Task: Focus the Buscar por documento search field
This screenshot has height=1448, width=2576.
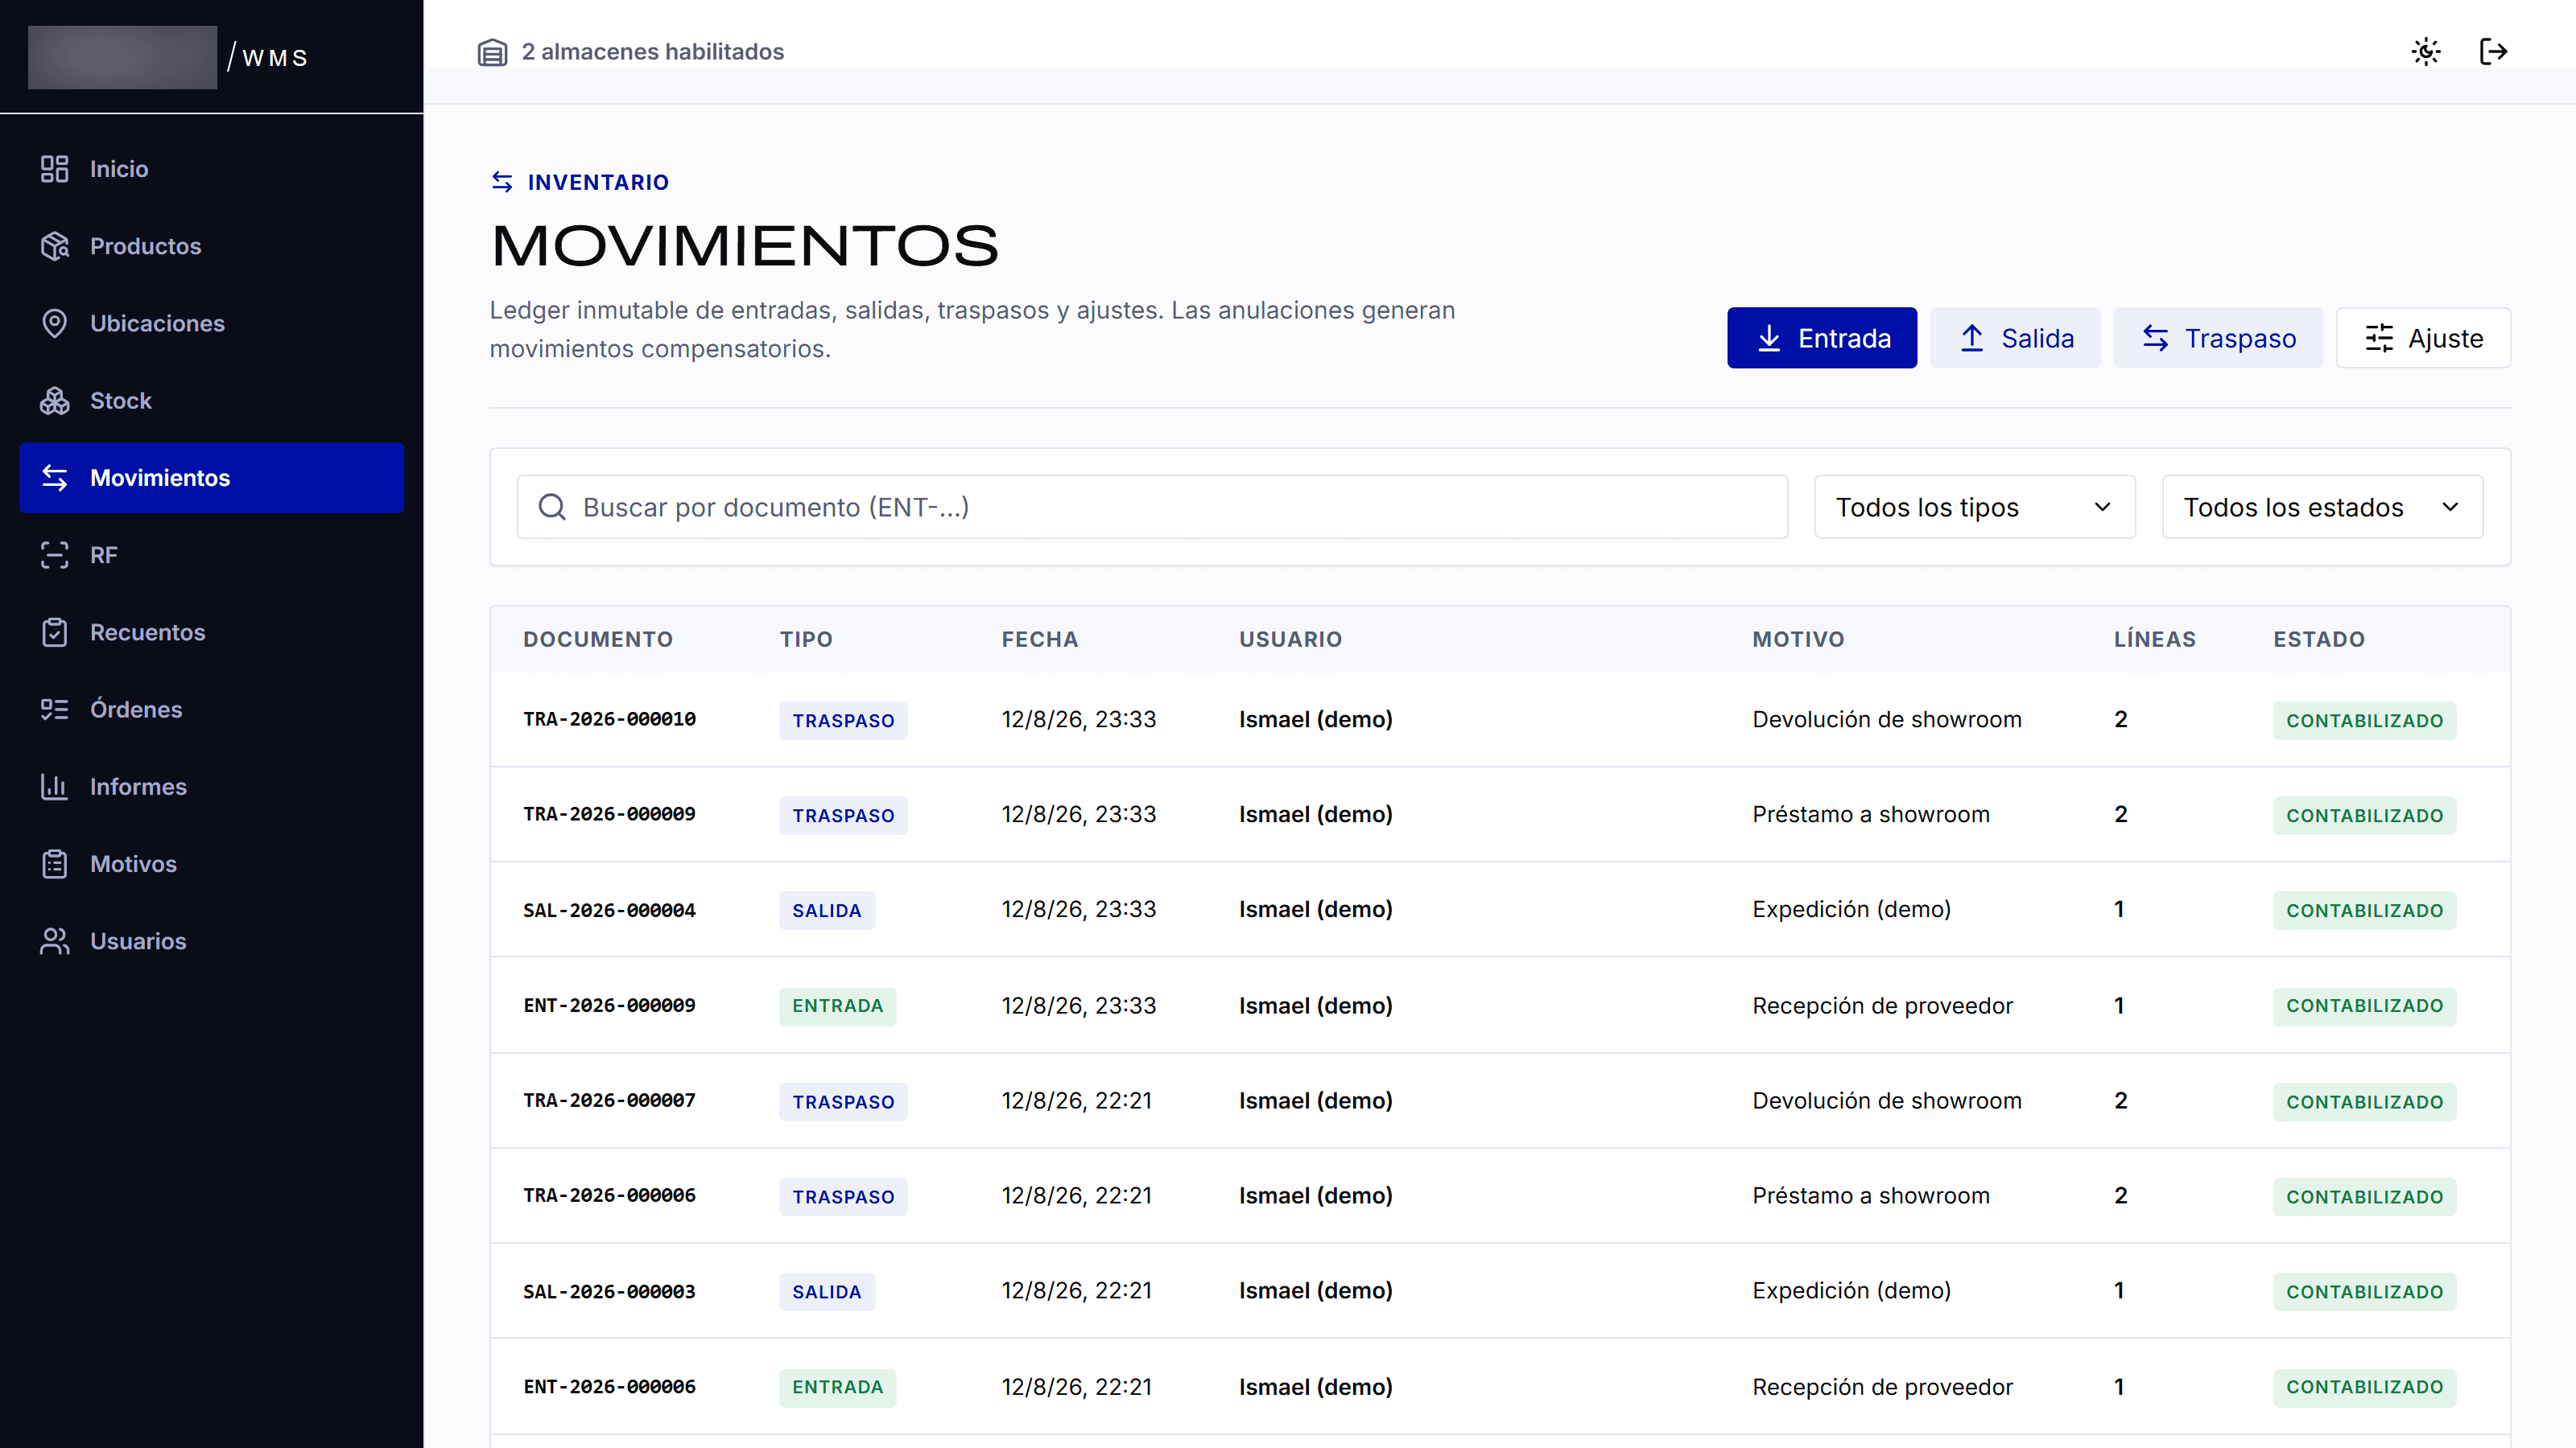Action: click(x=1152, y=507)
